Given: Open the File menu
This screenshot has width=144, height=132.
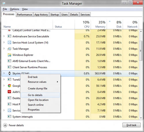Looking at the screenshot, I should pyautogui.click(x=5, y=9).
